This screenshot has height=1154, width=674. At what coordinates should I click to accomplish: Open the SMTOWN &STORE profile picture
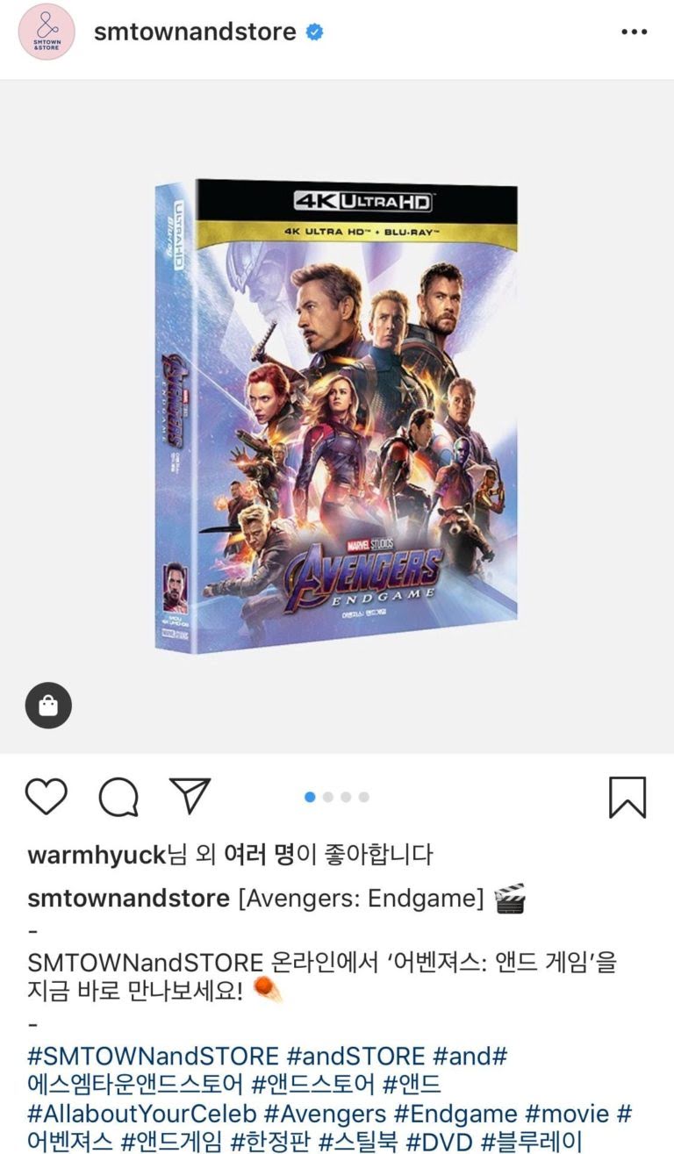(47, 32)
